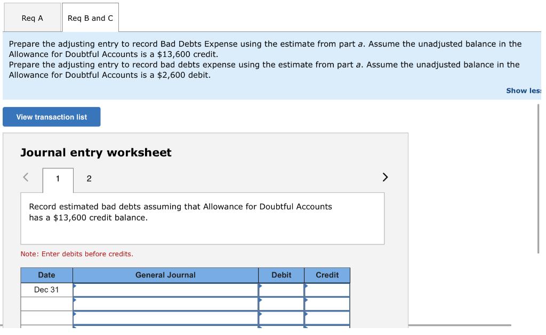This screenshot has height=335, width=546.
Task: Click the previous transaction chevron arrow
Action: [x=25, y=176]
